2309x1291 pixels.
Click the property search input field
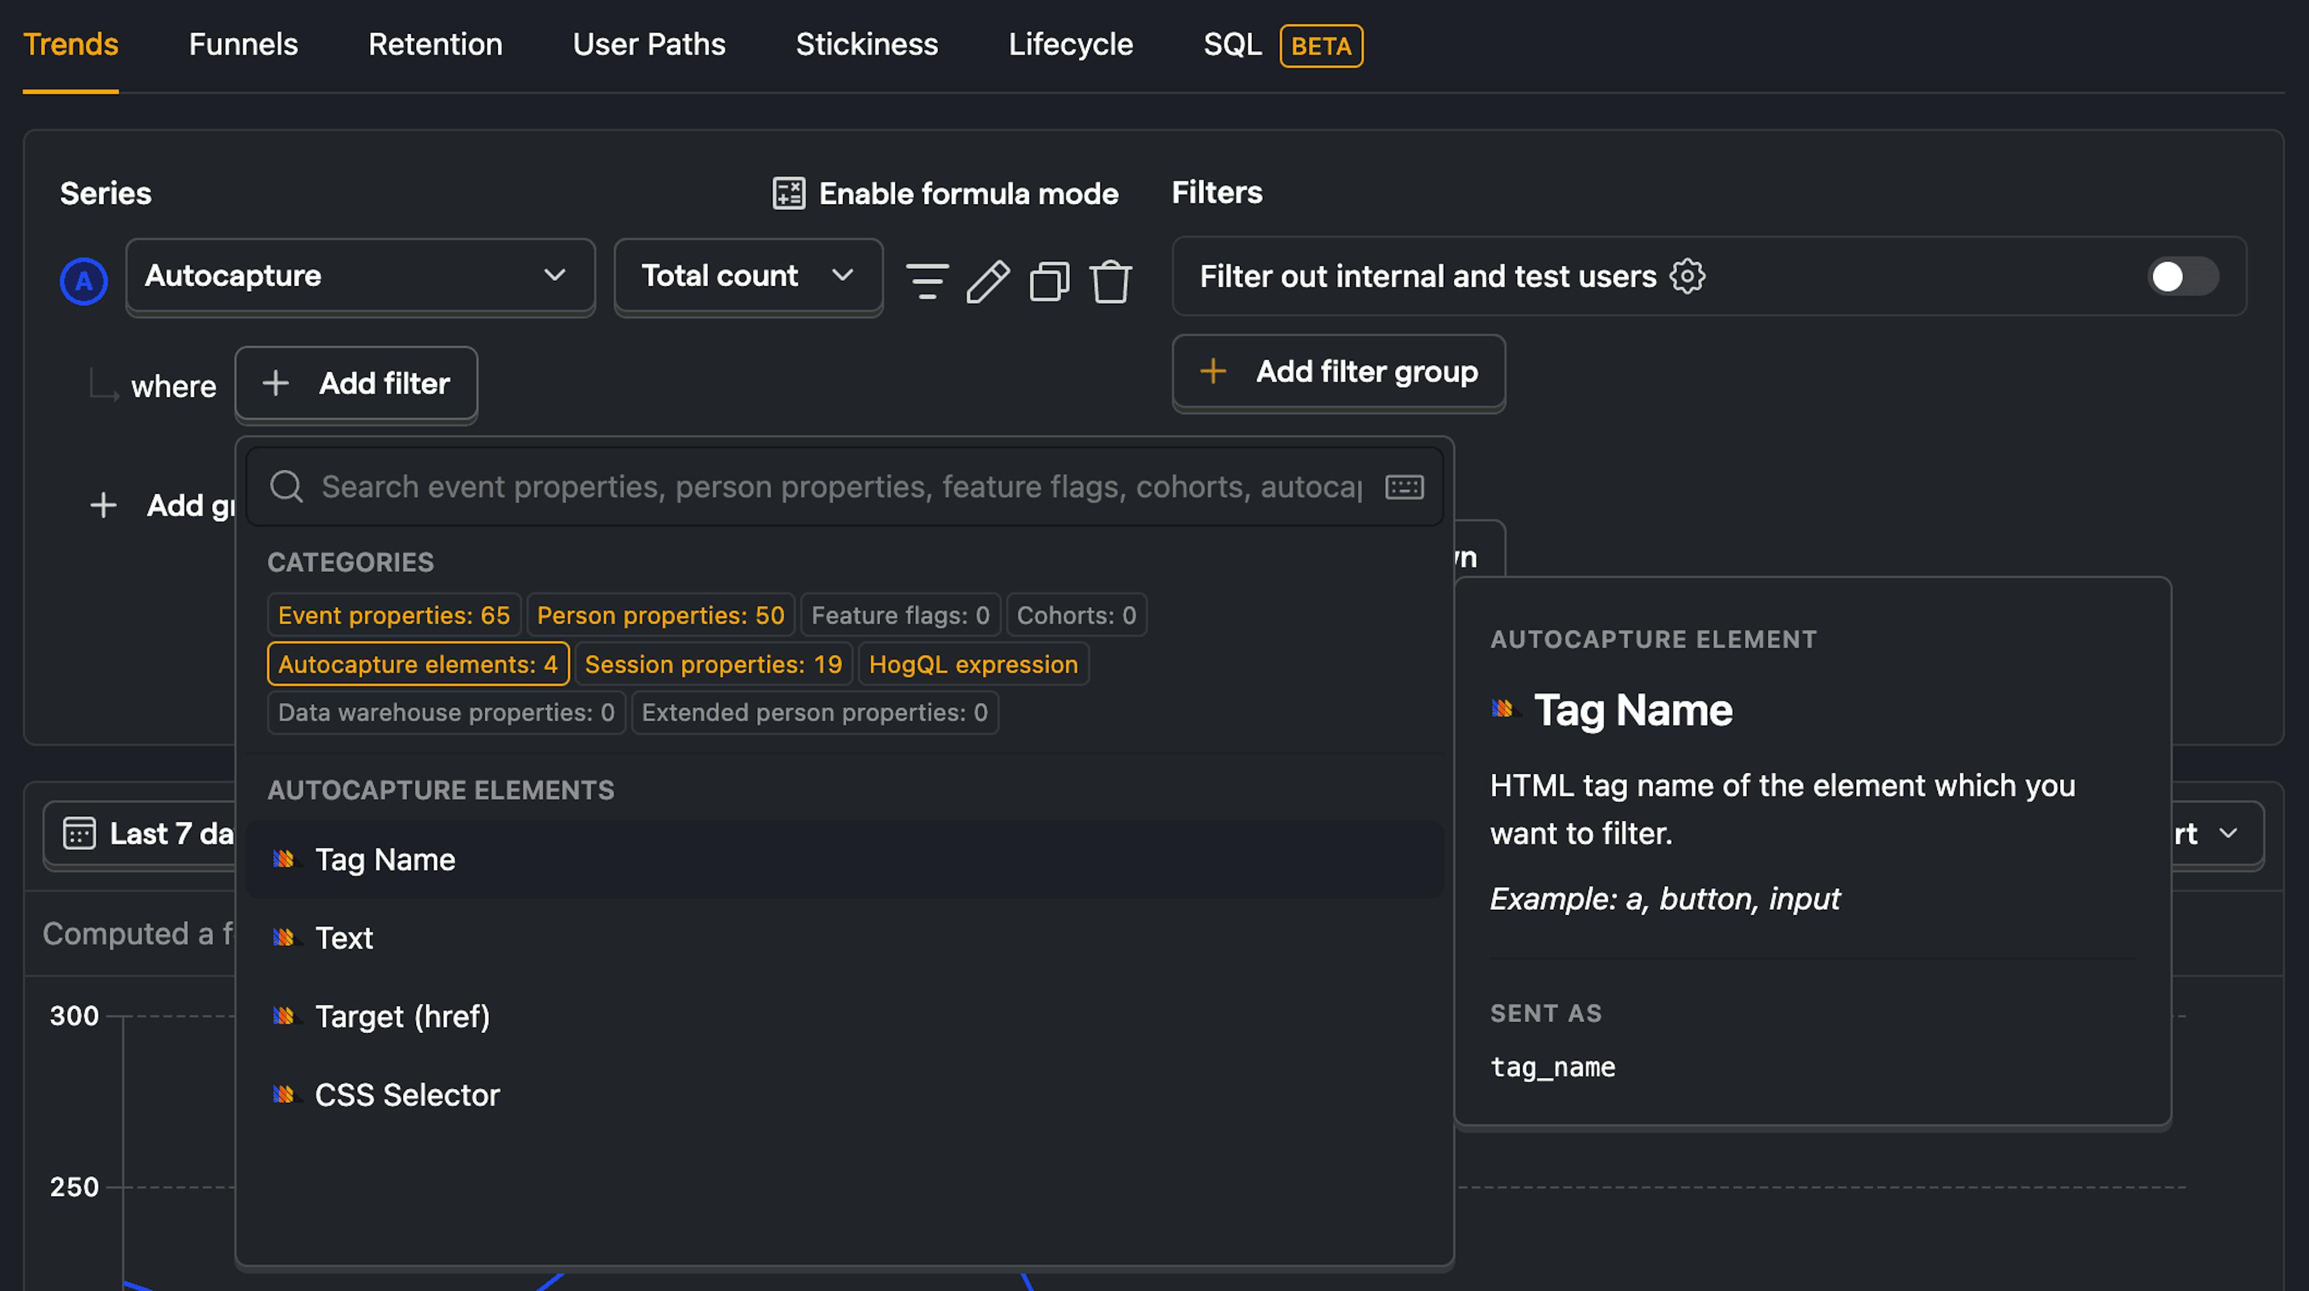pyautogui.click(x=844, y=487)
